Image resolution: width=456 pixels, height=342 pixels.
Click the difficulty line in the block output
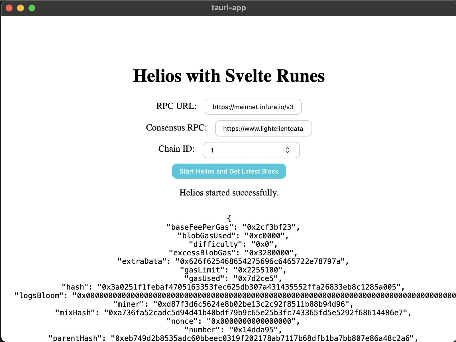pos(233,244)
